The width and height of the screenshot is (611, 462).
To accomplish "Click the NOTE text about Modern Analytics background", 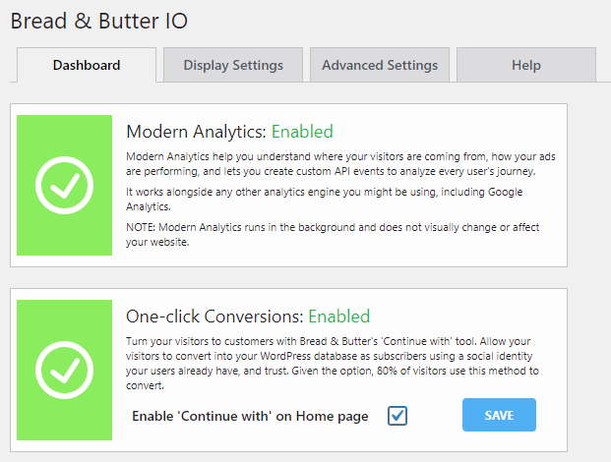I will tap(333, 235).
